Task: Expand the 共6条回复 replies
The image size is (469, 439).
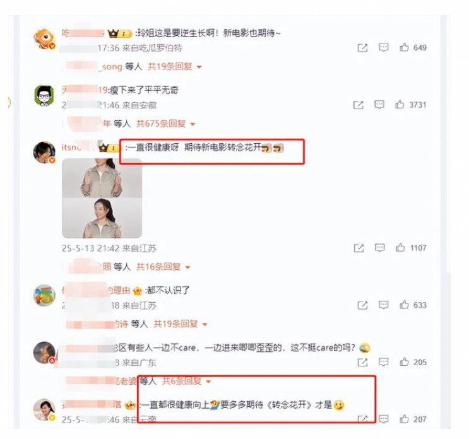Action: (187, 382)
